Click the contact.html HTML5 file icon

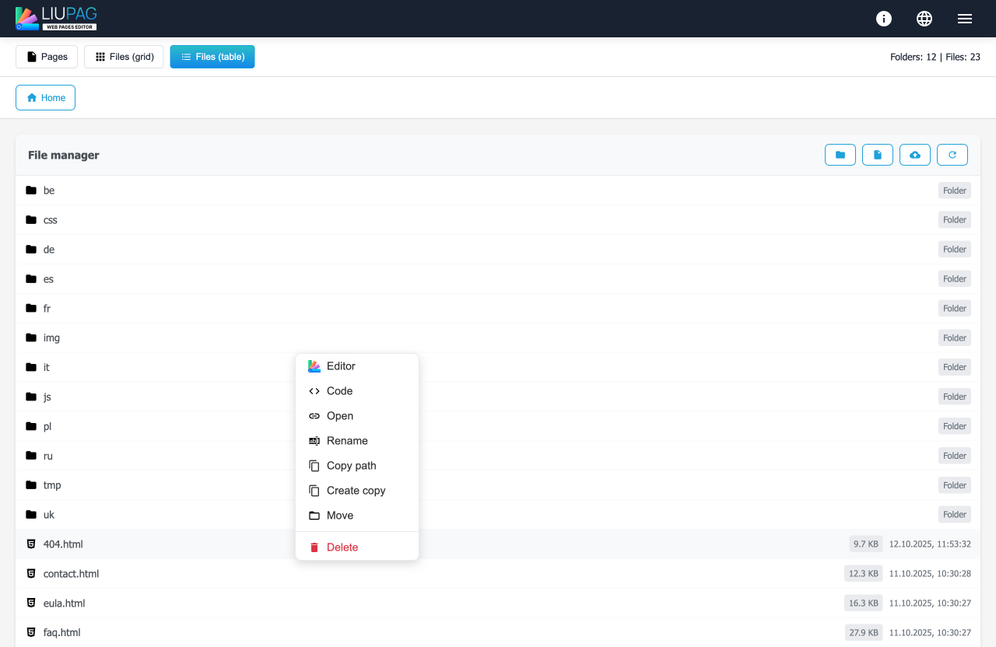(31, 574)
